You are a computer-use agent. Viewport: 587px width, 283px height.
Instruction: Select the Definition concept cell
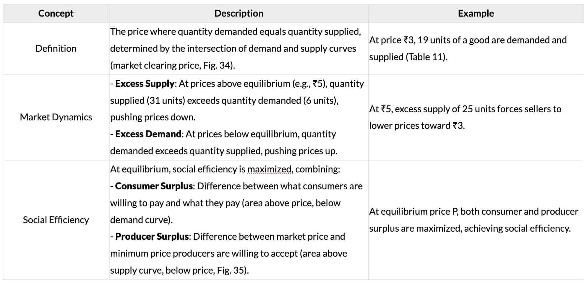pos(56,48)
